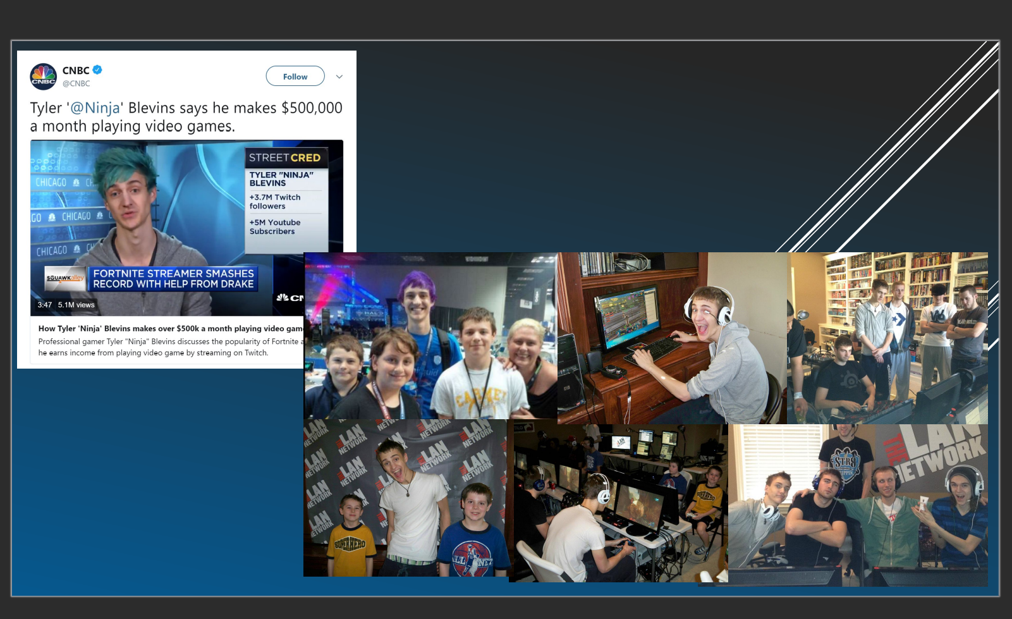The width and height of the screenshot is (1012, 619).
Task: Select the convention group photo with purple hair
Action: click(x=430, y=335)
